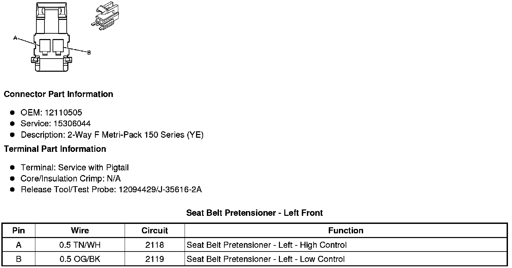Viewport: 512px width, 268px height.
Task: Select the Connector Part Information heading
Action: click(58, 94)
